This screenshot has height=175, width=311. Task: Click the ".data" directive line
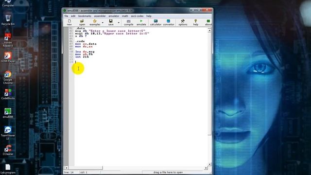pyautogui.click(x=80, y=28)
